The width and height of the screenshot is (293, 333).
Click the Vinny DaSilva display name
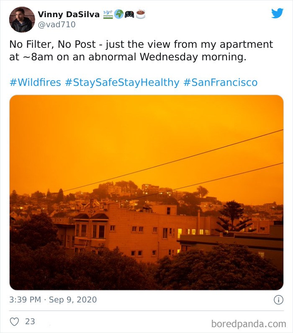click(x=69, y=14)
